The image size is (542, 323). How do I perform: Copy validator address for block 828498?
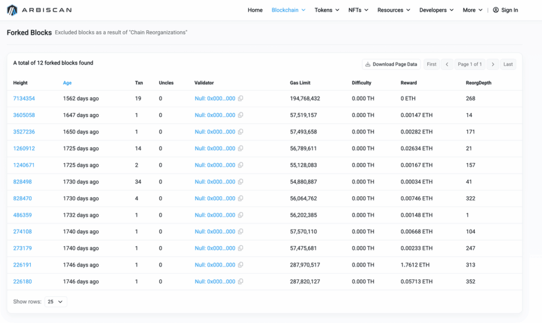241,181
